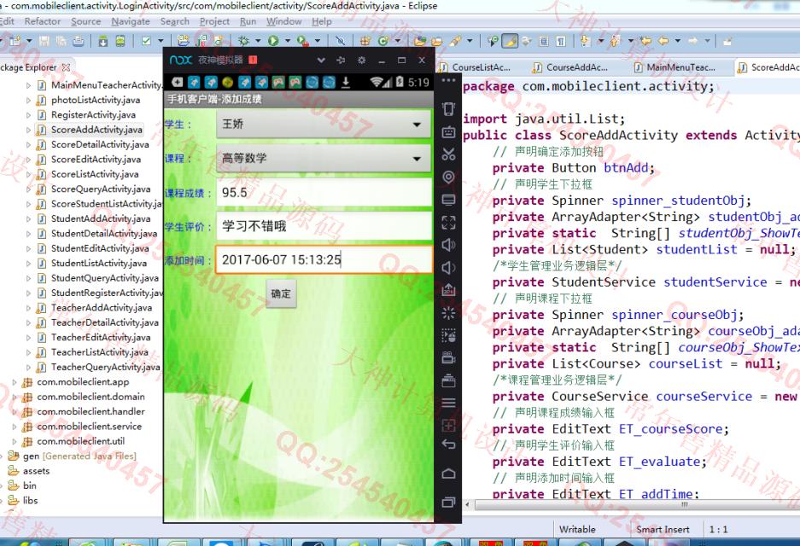
Task: Open the Source menu
Action: click(85, 21)
